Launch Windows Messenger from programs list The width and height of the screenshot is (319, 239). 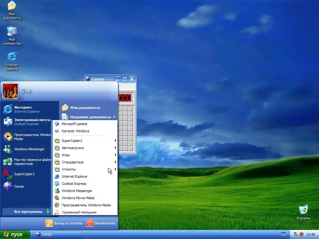point(85,191)
